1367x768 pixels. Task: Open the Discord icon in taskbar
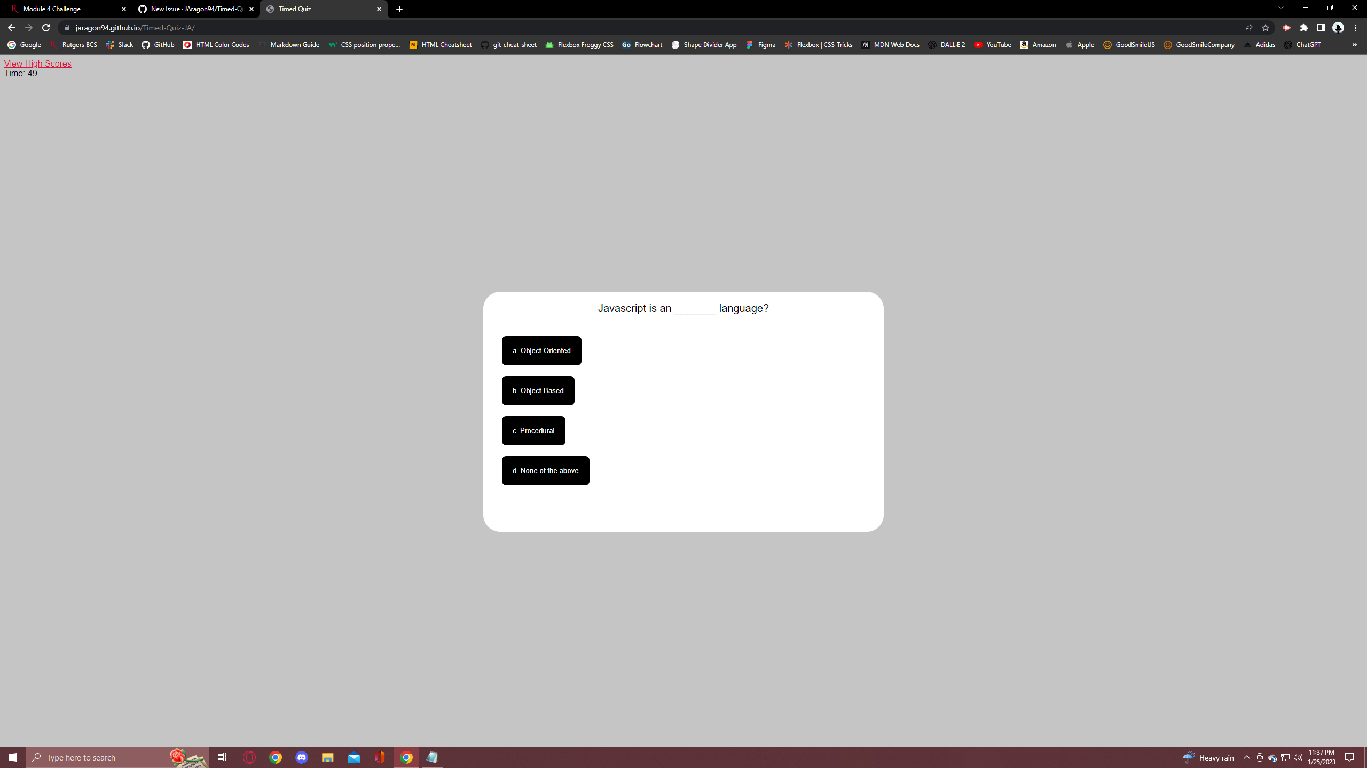(301, 757)
